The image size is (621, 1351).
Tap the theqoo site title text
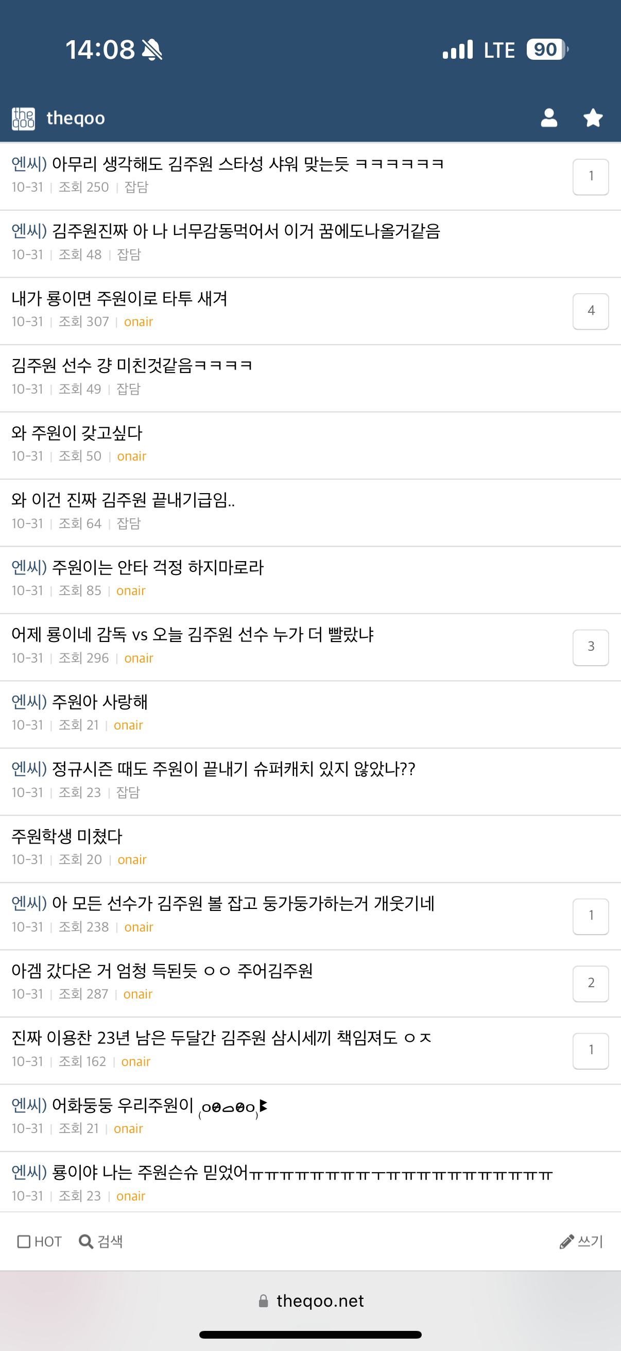click(76, 119)
